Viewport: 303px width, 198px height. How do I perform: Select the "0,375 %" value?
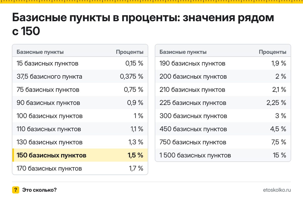(x=132, y=77)
